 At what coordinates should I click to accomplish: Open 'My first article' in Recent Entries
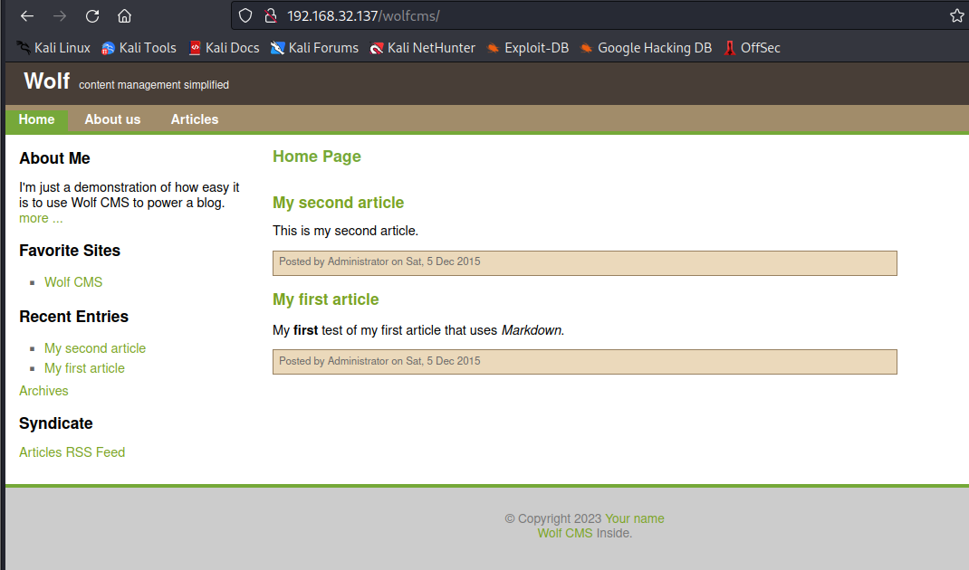[x=84, y=368]
